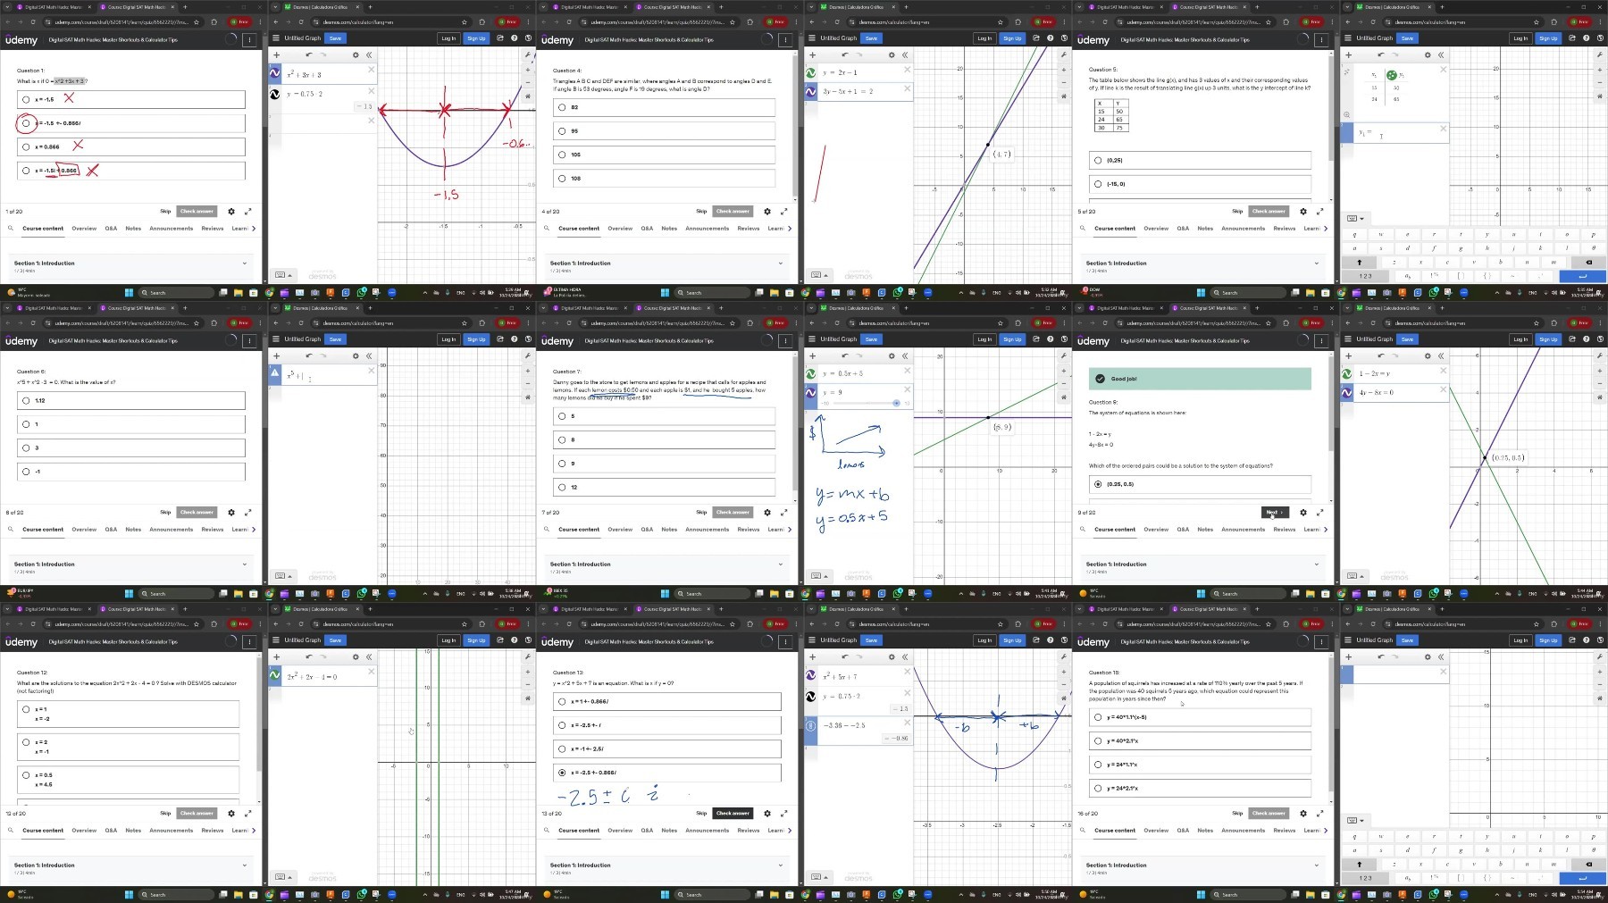This screenshot has height=903, width=1608.
Task: Select Course content tab under Question 12
Action: click(43, 831)
